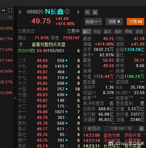Open the 自选 watchlist dropdown

93,22
